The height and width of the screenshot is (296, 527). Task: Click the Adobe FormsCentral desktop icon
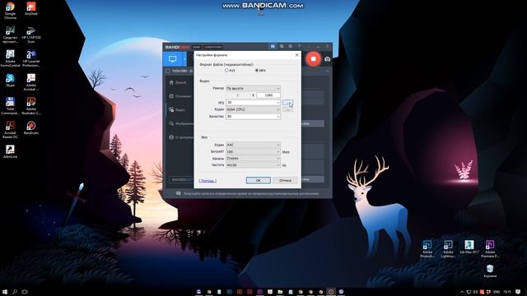click(10, 58)
